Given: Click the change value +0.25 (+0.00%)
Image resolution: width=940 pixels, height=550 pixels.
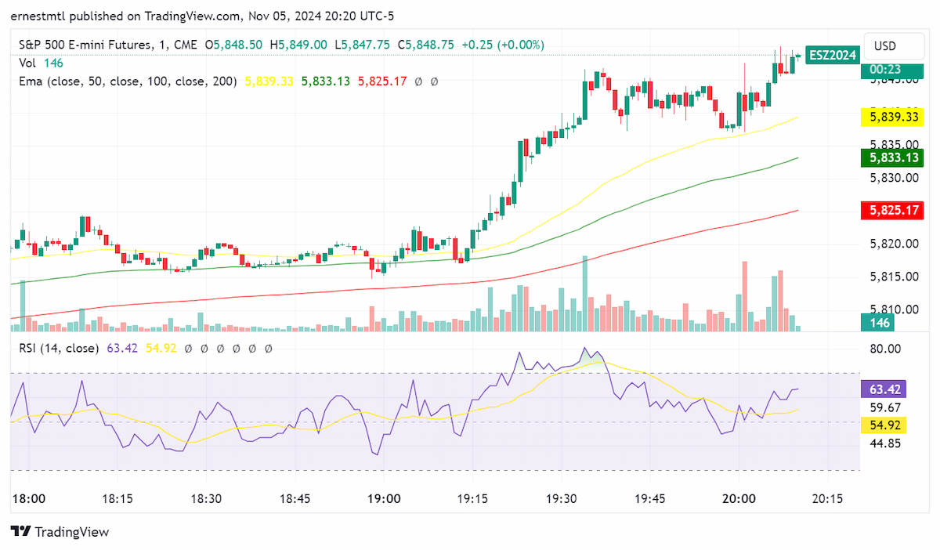Looking at the screenshot, I should 503,45.
